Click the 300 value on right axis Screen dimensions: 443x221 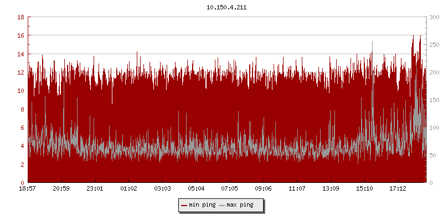tap(434, 17)
